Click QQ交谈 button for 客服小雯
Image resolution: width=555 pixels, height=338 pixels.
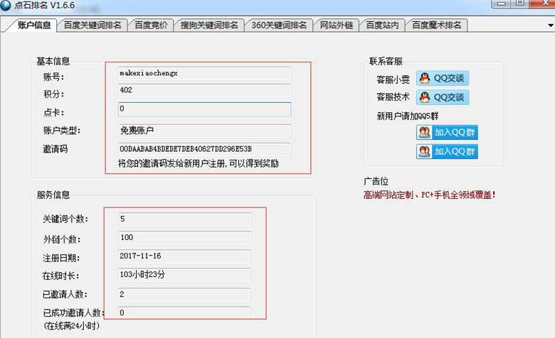click(x=443, y=78)
